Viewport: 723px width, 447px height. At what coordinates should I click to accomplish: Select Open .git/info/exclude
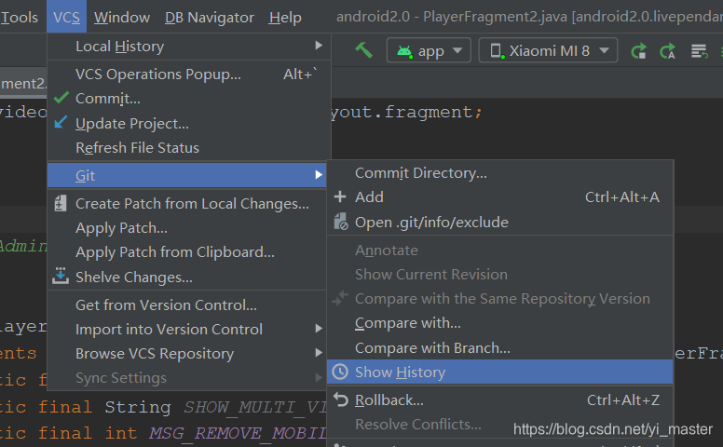[x=499, y=223]
